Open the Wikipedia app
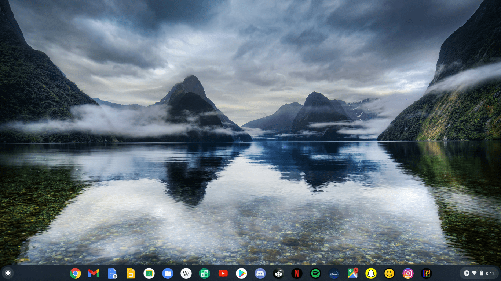The height and width of the screenshot is (281, 501). coord(186,273)
